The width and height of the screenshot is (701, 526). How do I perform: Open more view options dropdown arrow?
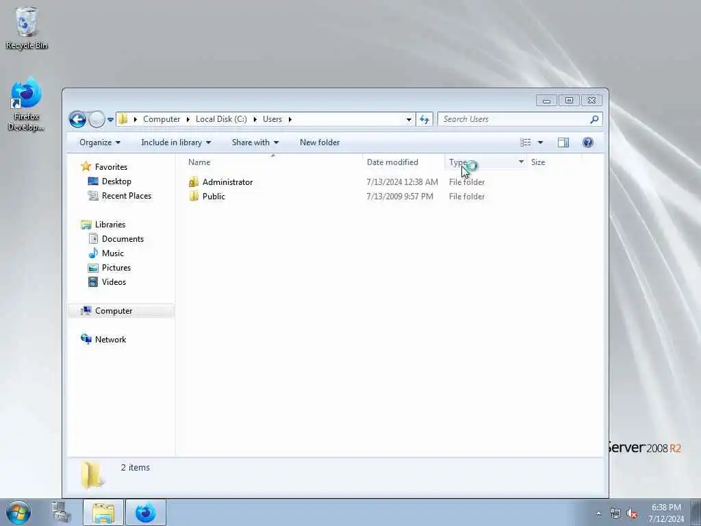point(540,142)
